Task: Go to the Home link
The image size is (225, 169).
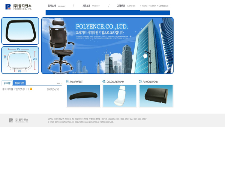Action: coord(144,6)
